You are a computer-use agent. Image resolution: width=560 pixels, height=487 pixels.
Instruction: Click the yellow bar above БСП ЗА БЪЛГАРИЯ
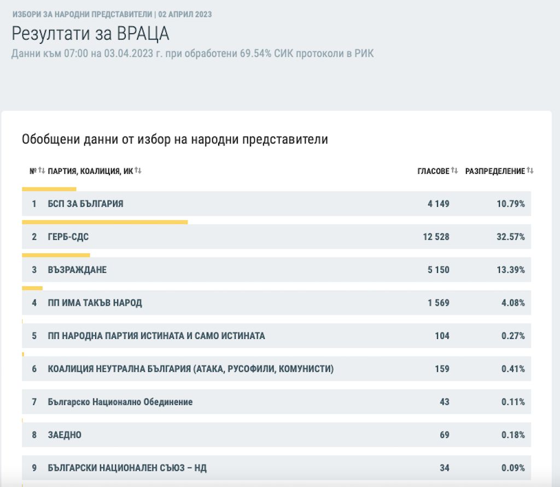(49, 189)
